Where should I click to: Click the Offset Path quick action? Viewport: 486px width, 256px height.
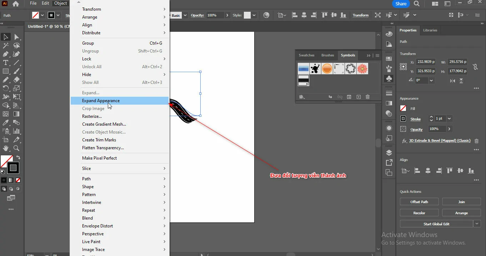(419, 201)
